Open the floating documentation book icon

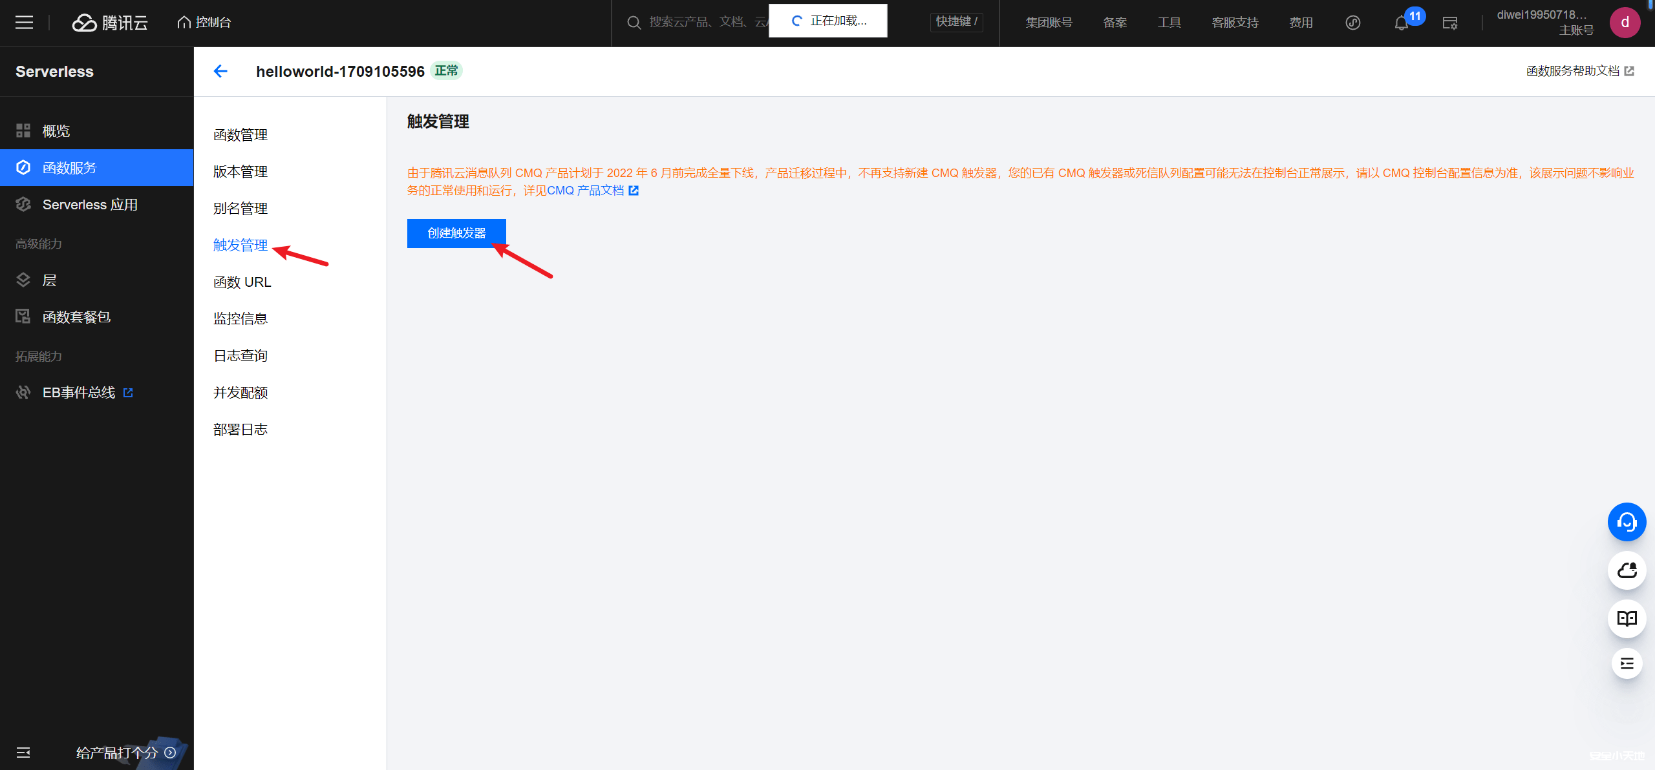tap(1627, 619)
